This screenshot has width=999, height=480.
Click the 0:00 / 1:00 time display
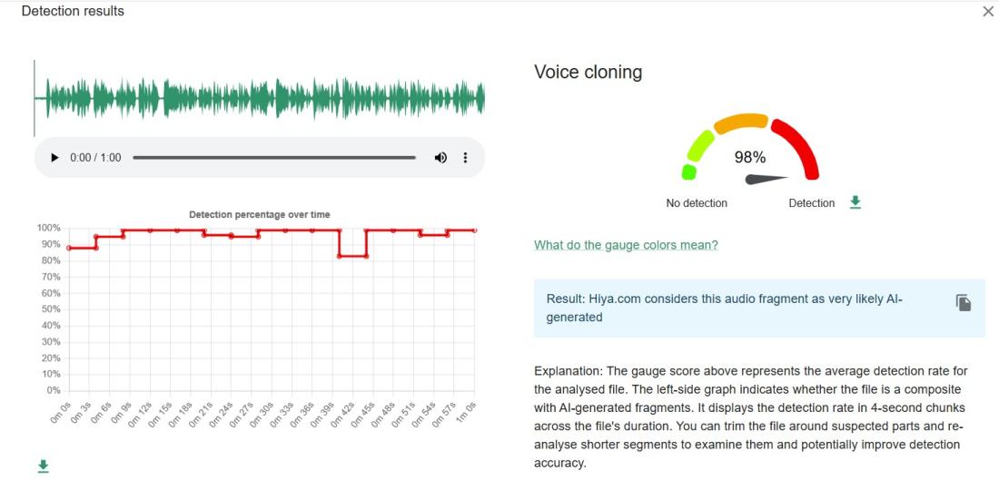coord(95,158)
